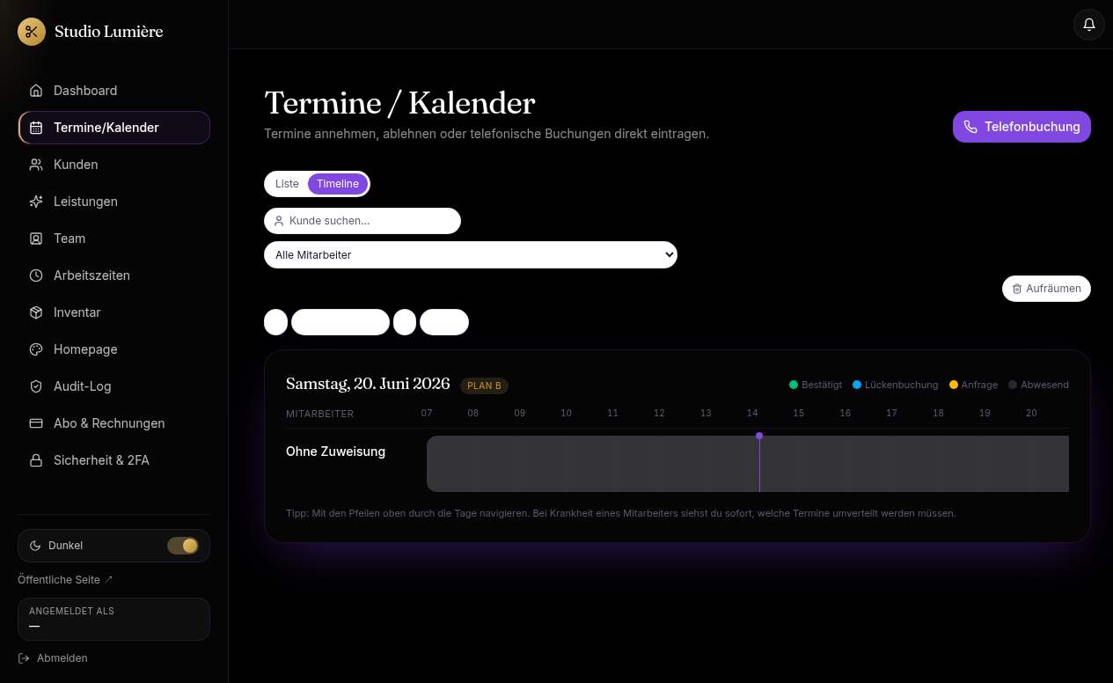This screenshot has width=1113, height=683.
Task: Select Termine/Kalender in the sidebar
Action: (x=113, y=128)
